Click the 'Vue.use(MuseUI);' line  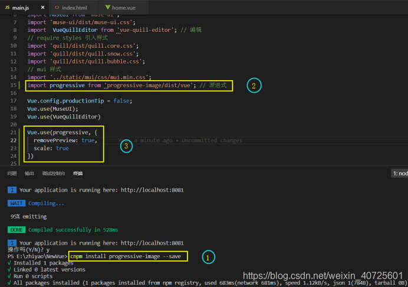click(x=52, y=109)
